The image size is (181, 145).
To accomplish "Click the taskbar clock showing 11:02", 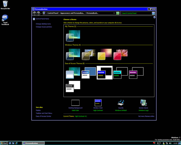I will (x=175, y=143).
